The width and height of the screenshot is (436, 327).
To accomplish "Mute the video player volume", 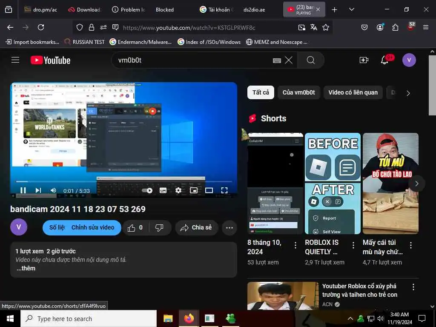I will (x=53, y=190).
